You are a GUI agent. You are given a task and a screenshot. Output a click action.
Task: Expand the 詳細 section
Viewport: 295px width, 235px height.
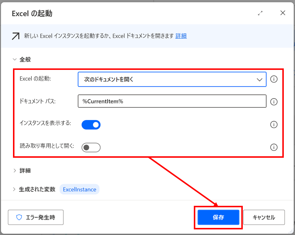(15, 170)
